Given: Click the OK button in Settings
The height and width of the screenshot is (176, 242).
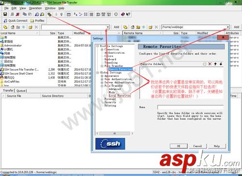Looking at the screenshot, I should click(x=179, y=146).
